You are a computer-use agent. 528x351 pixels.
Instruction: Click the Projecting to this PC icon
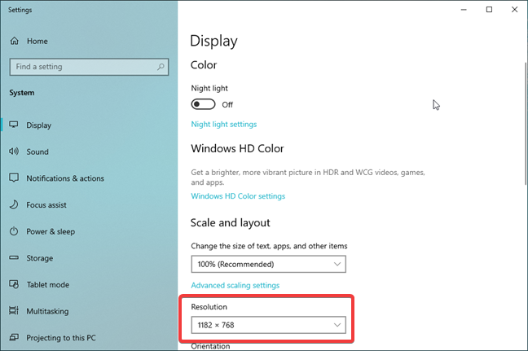click(x=14, y=337)
